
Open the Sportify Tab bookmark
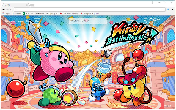click(52, 13)
